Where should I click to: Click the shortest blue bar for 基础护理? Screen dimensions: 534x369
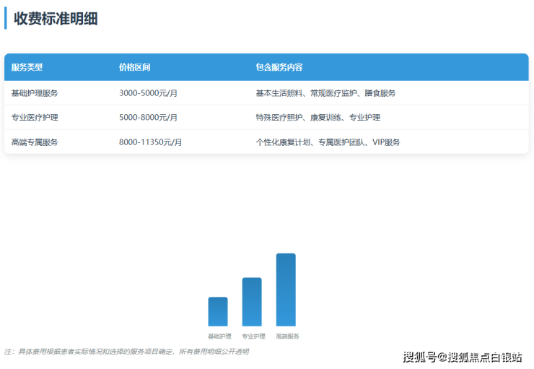tap(218, 312)
